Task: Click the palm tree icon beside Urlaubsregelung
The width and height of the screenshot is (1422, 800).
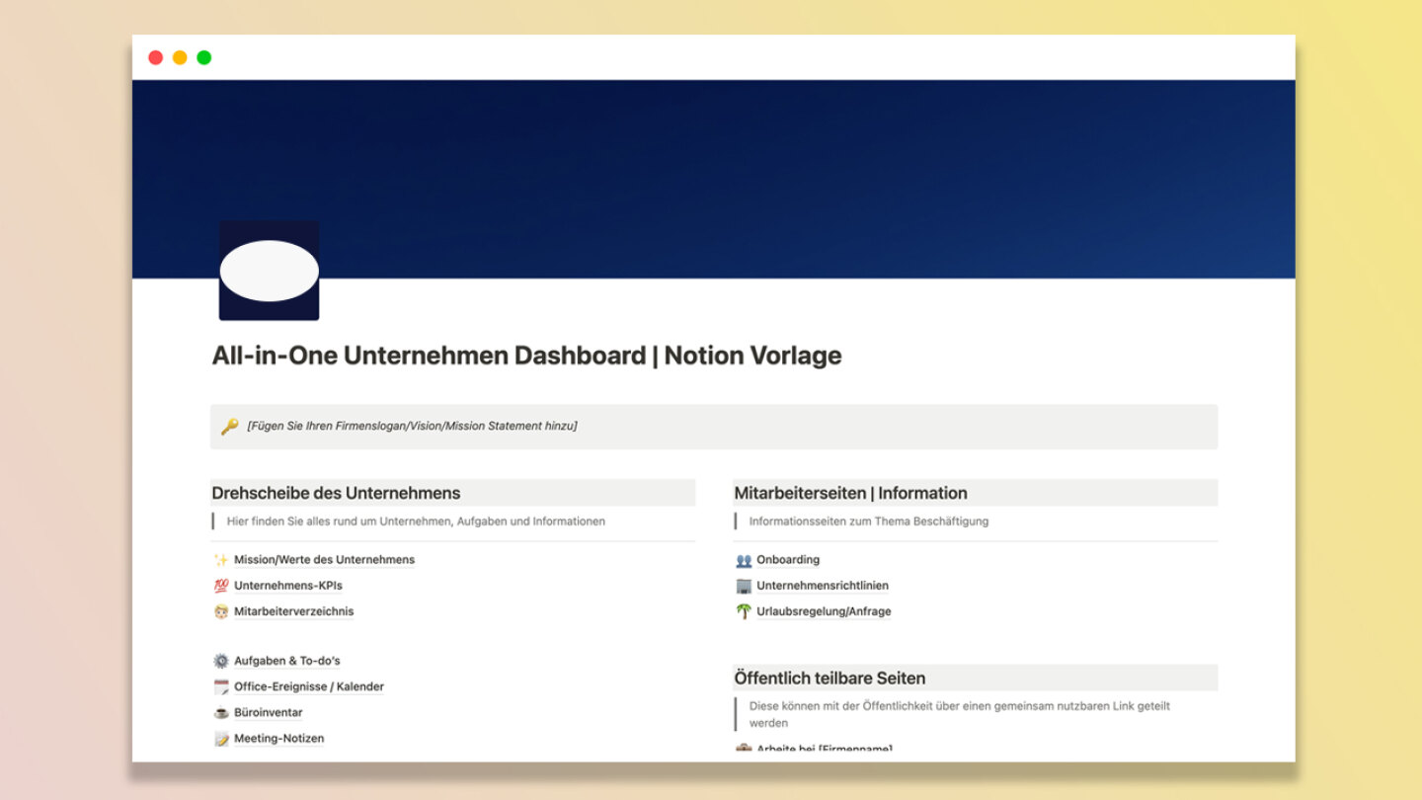Action: 744,611
